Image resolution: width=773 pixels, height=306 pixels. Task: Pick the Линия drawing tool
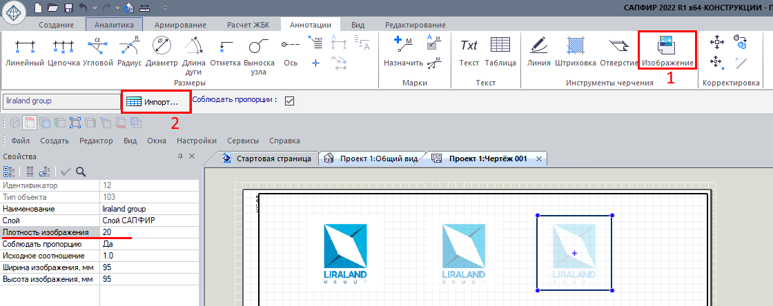click(x=539, y=52)
